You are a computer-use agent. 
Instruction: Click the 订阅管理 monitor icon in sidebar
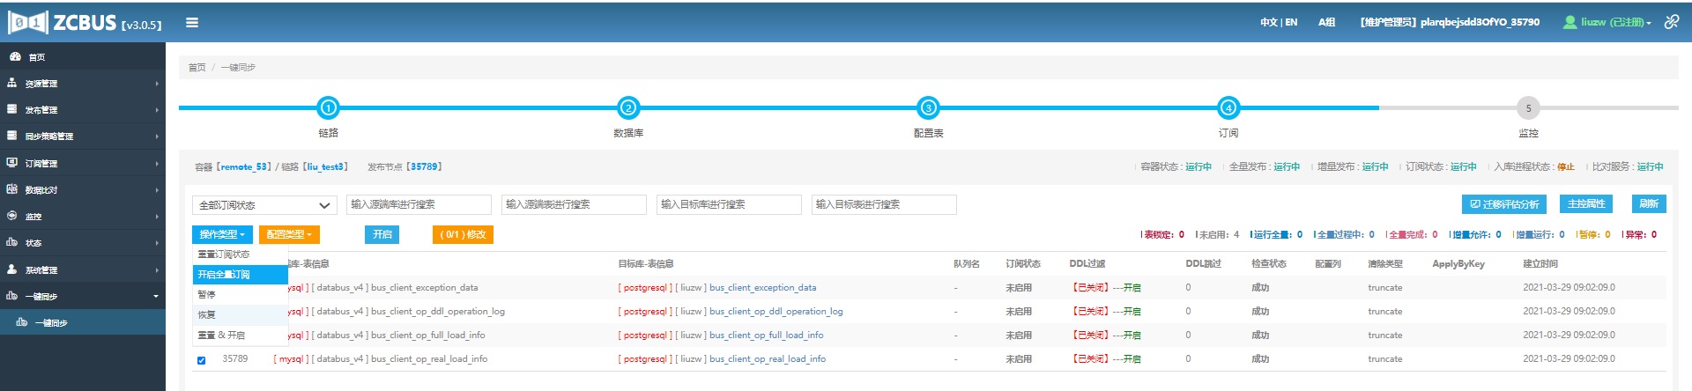point(12,163)
